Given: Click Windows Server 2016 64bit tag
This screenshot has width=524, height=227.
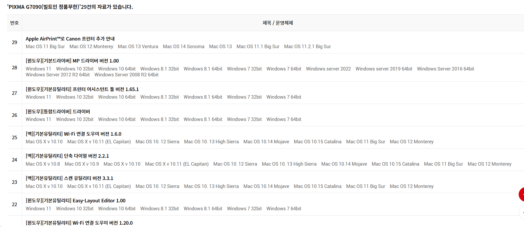Looking at the screenshot, I should (446, 69).
